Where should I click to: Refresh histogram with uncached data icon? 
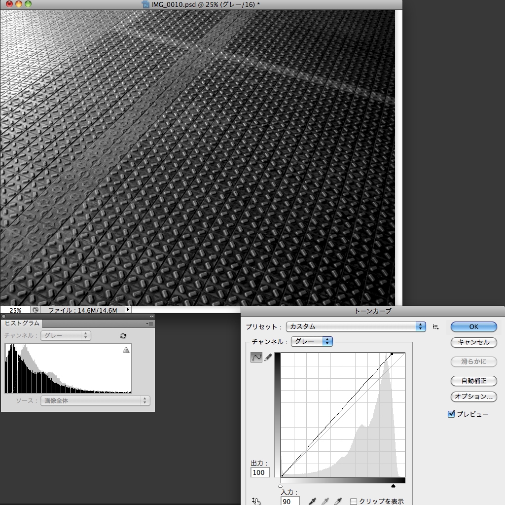click(x=123, y=336)
